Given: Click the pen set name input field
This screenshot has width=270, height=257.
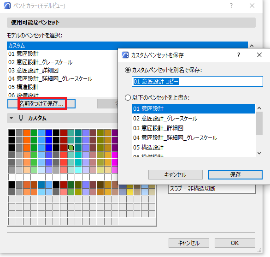Looking at the screenshot, I should pos(197,81).
